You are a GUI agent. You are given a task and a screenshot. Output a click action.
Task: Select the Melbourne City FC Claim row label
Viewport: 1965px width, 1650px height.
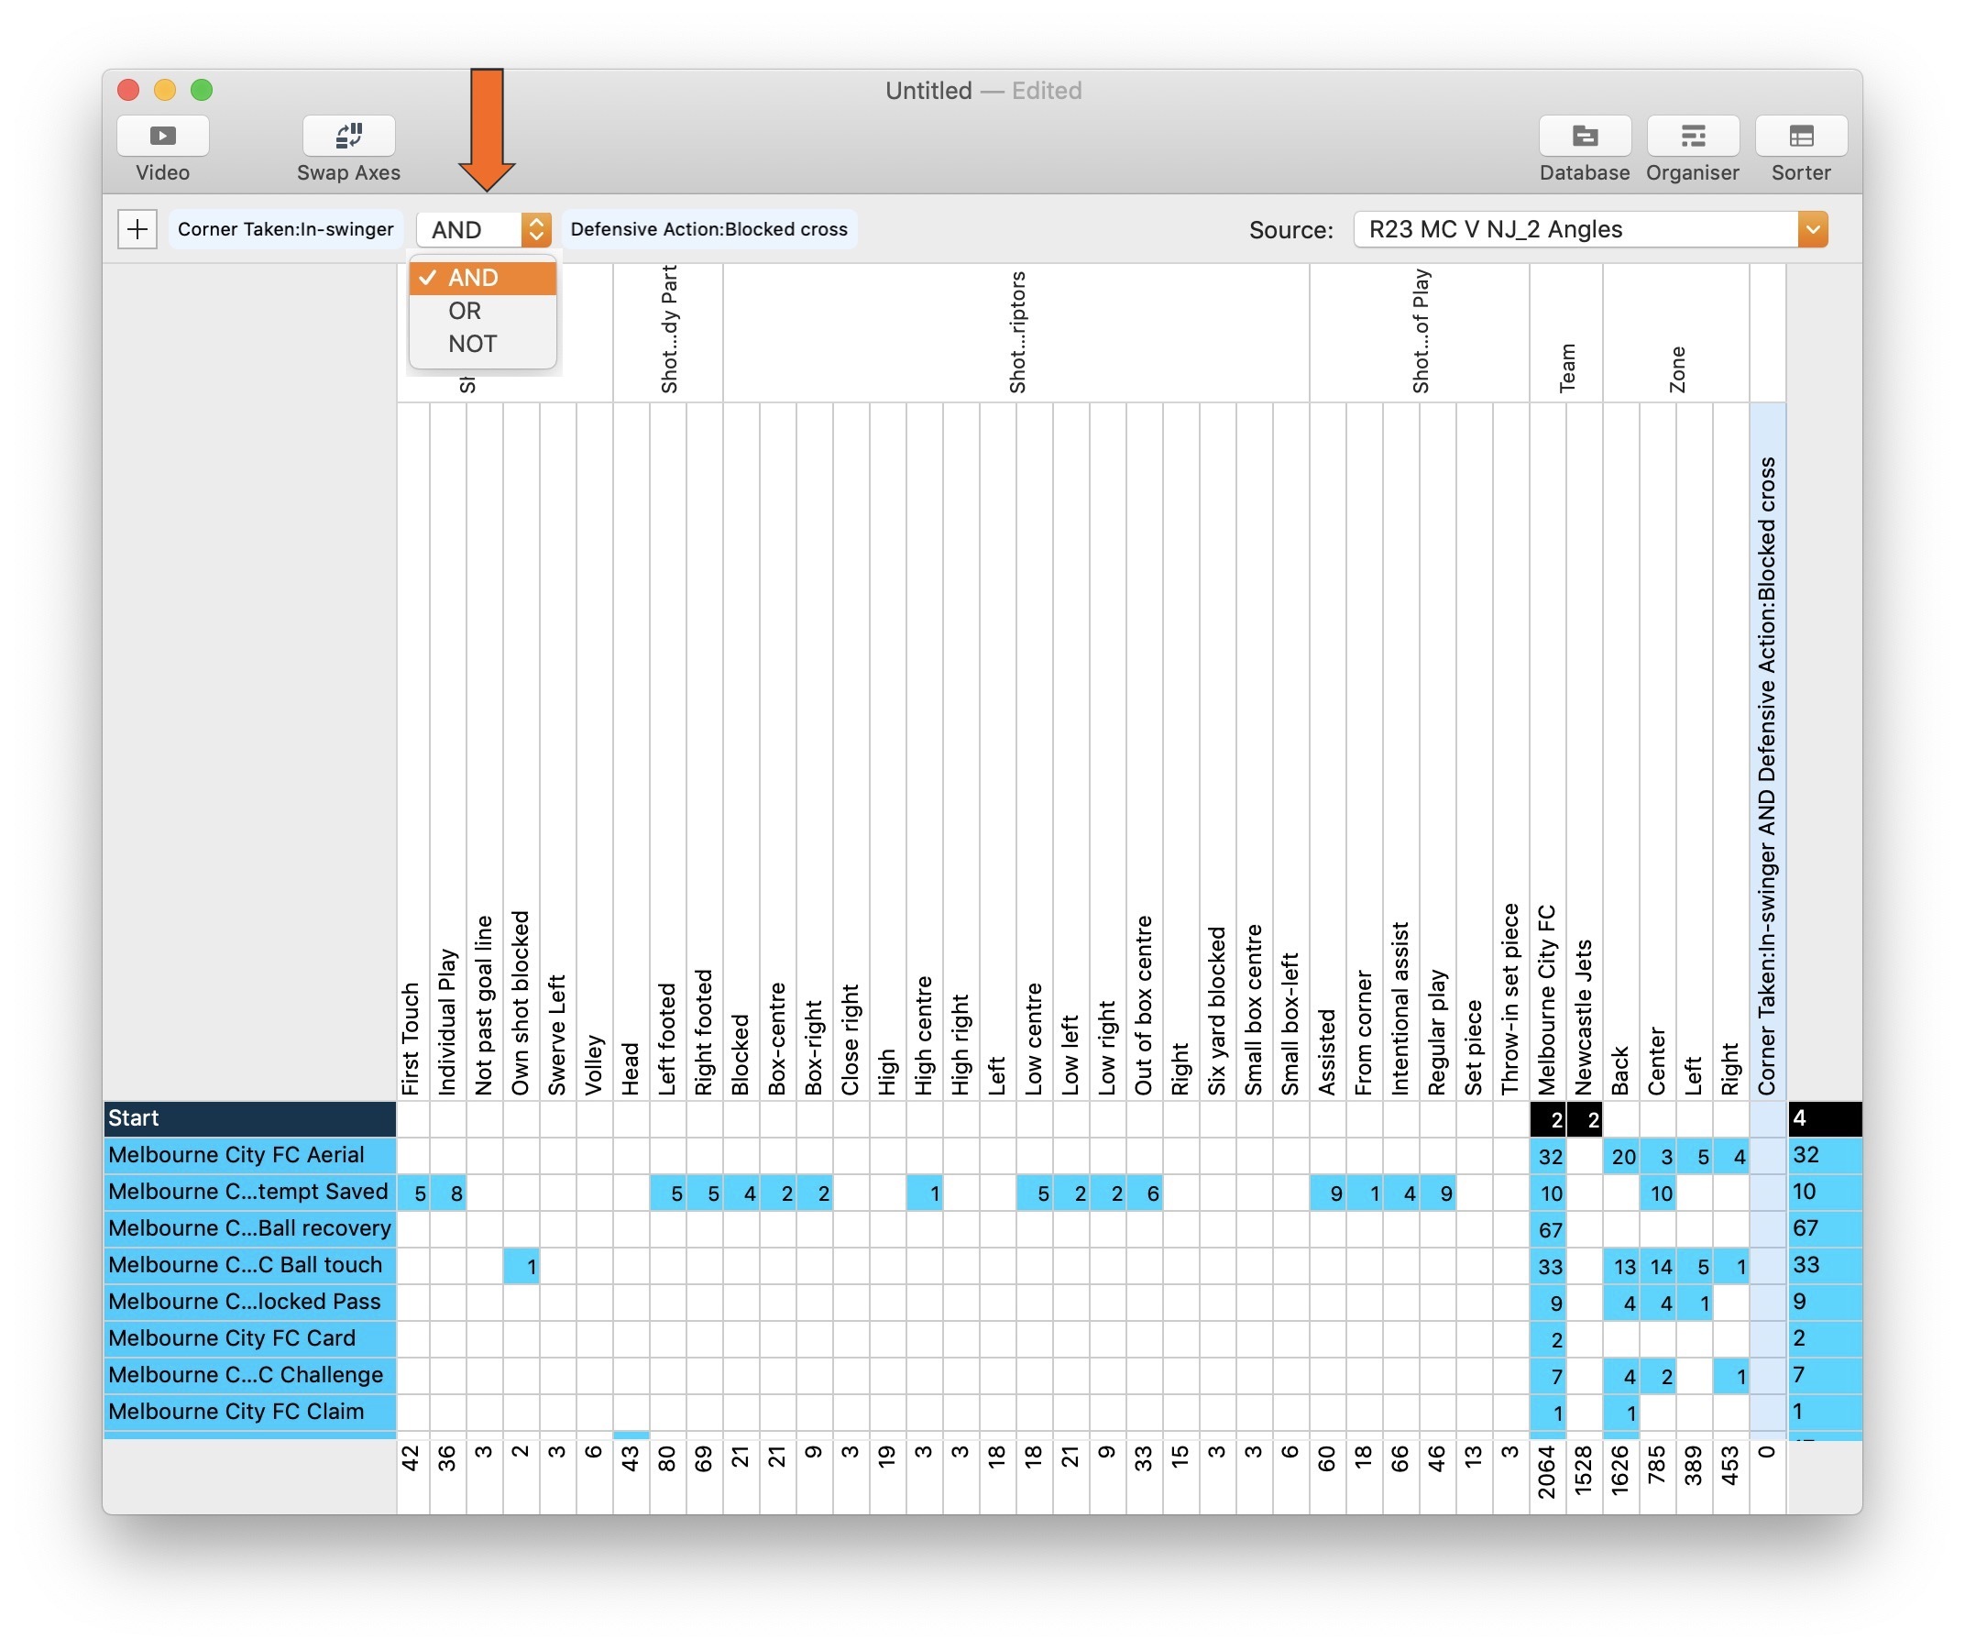[x=248, y=1412]
